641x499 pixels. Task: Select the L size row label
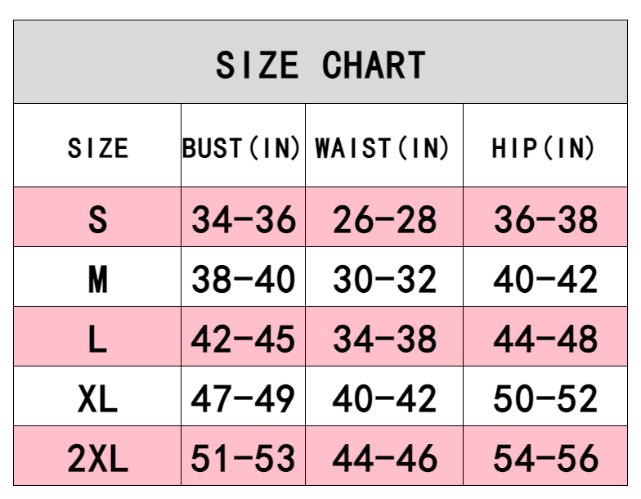97,339
